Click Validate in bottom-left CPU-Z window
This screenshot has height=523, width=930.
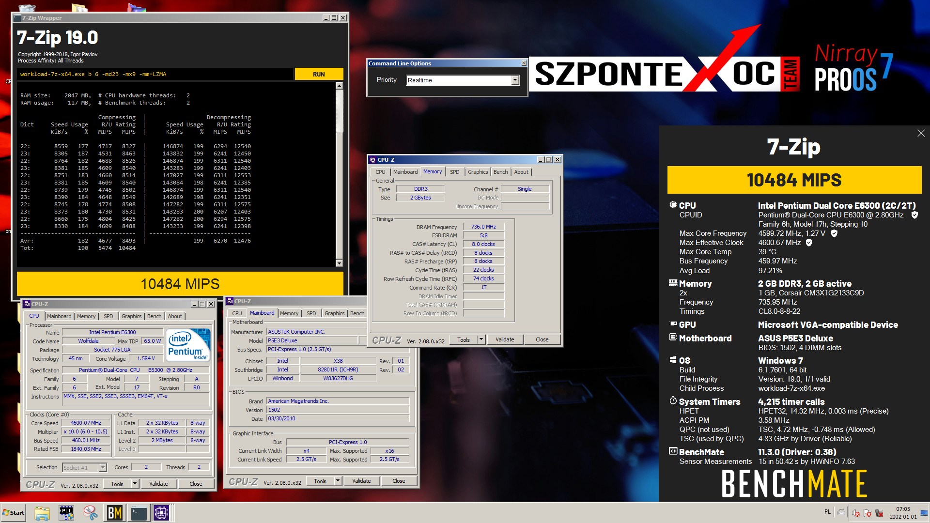(x=158, y=484)
